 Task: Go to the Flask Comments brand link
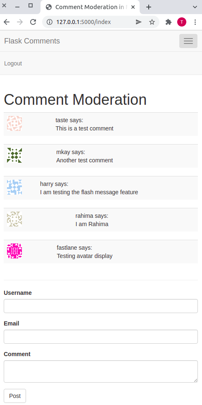pos(32,41)
